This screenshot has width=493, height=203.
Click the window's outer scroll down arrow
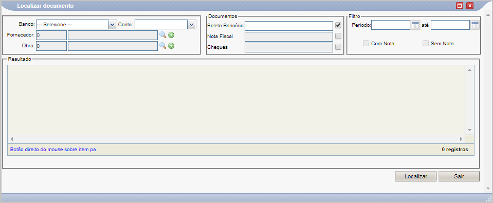click(x=488, y=189)
